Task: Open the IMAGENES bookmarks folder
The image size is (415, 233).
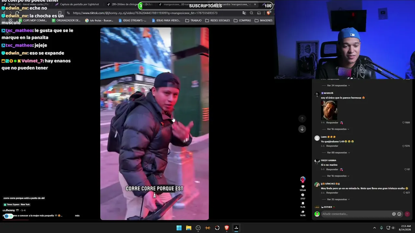Action: [x=264, y=20]
